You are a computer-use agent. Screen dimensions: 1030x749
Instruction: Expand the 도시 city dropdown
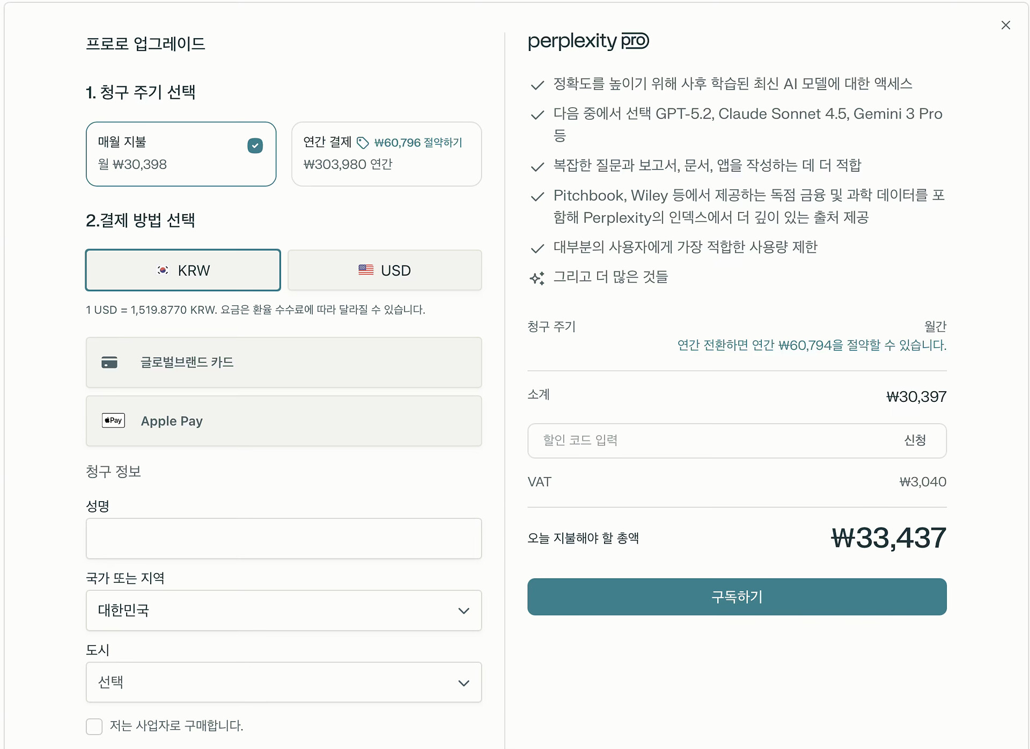click(x=283, y=682)
